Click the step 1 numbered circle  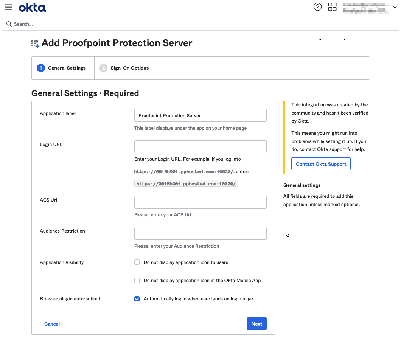(x=40, y=68)
